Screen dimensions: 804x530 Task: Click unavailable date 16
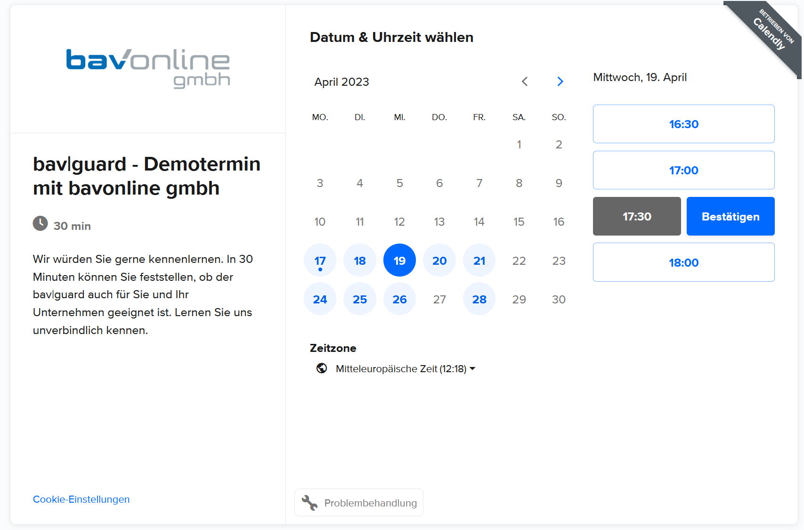point(559,221)
